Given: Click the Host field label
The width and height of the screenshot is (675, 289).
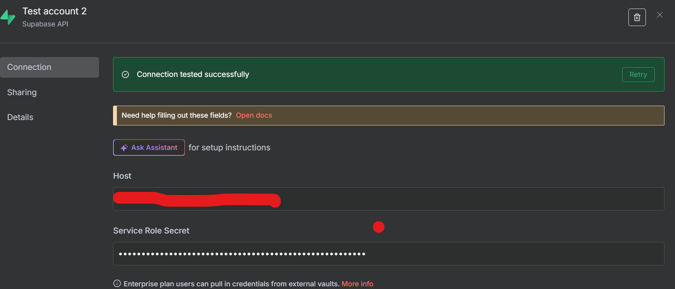Looking at the screenshot, I should click(122, 176).
